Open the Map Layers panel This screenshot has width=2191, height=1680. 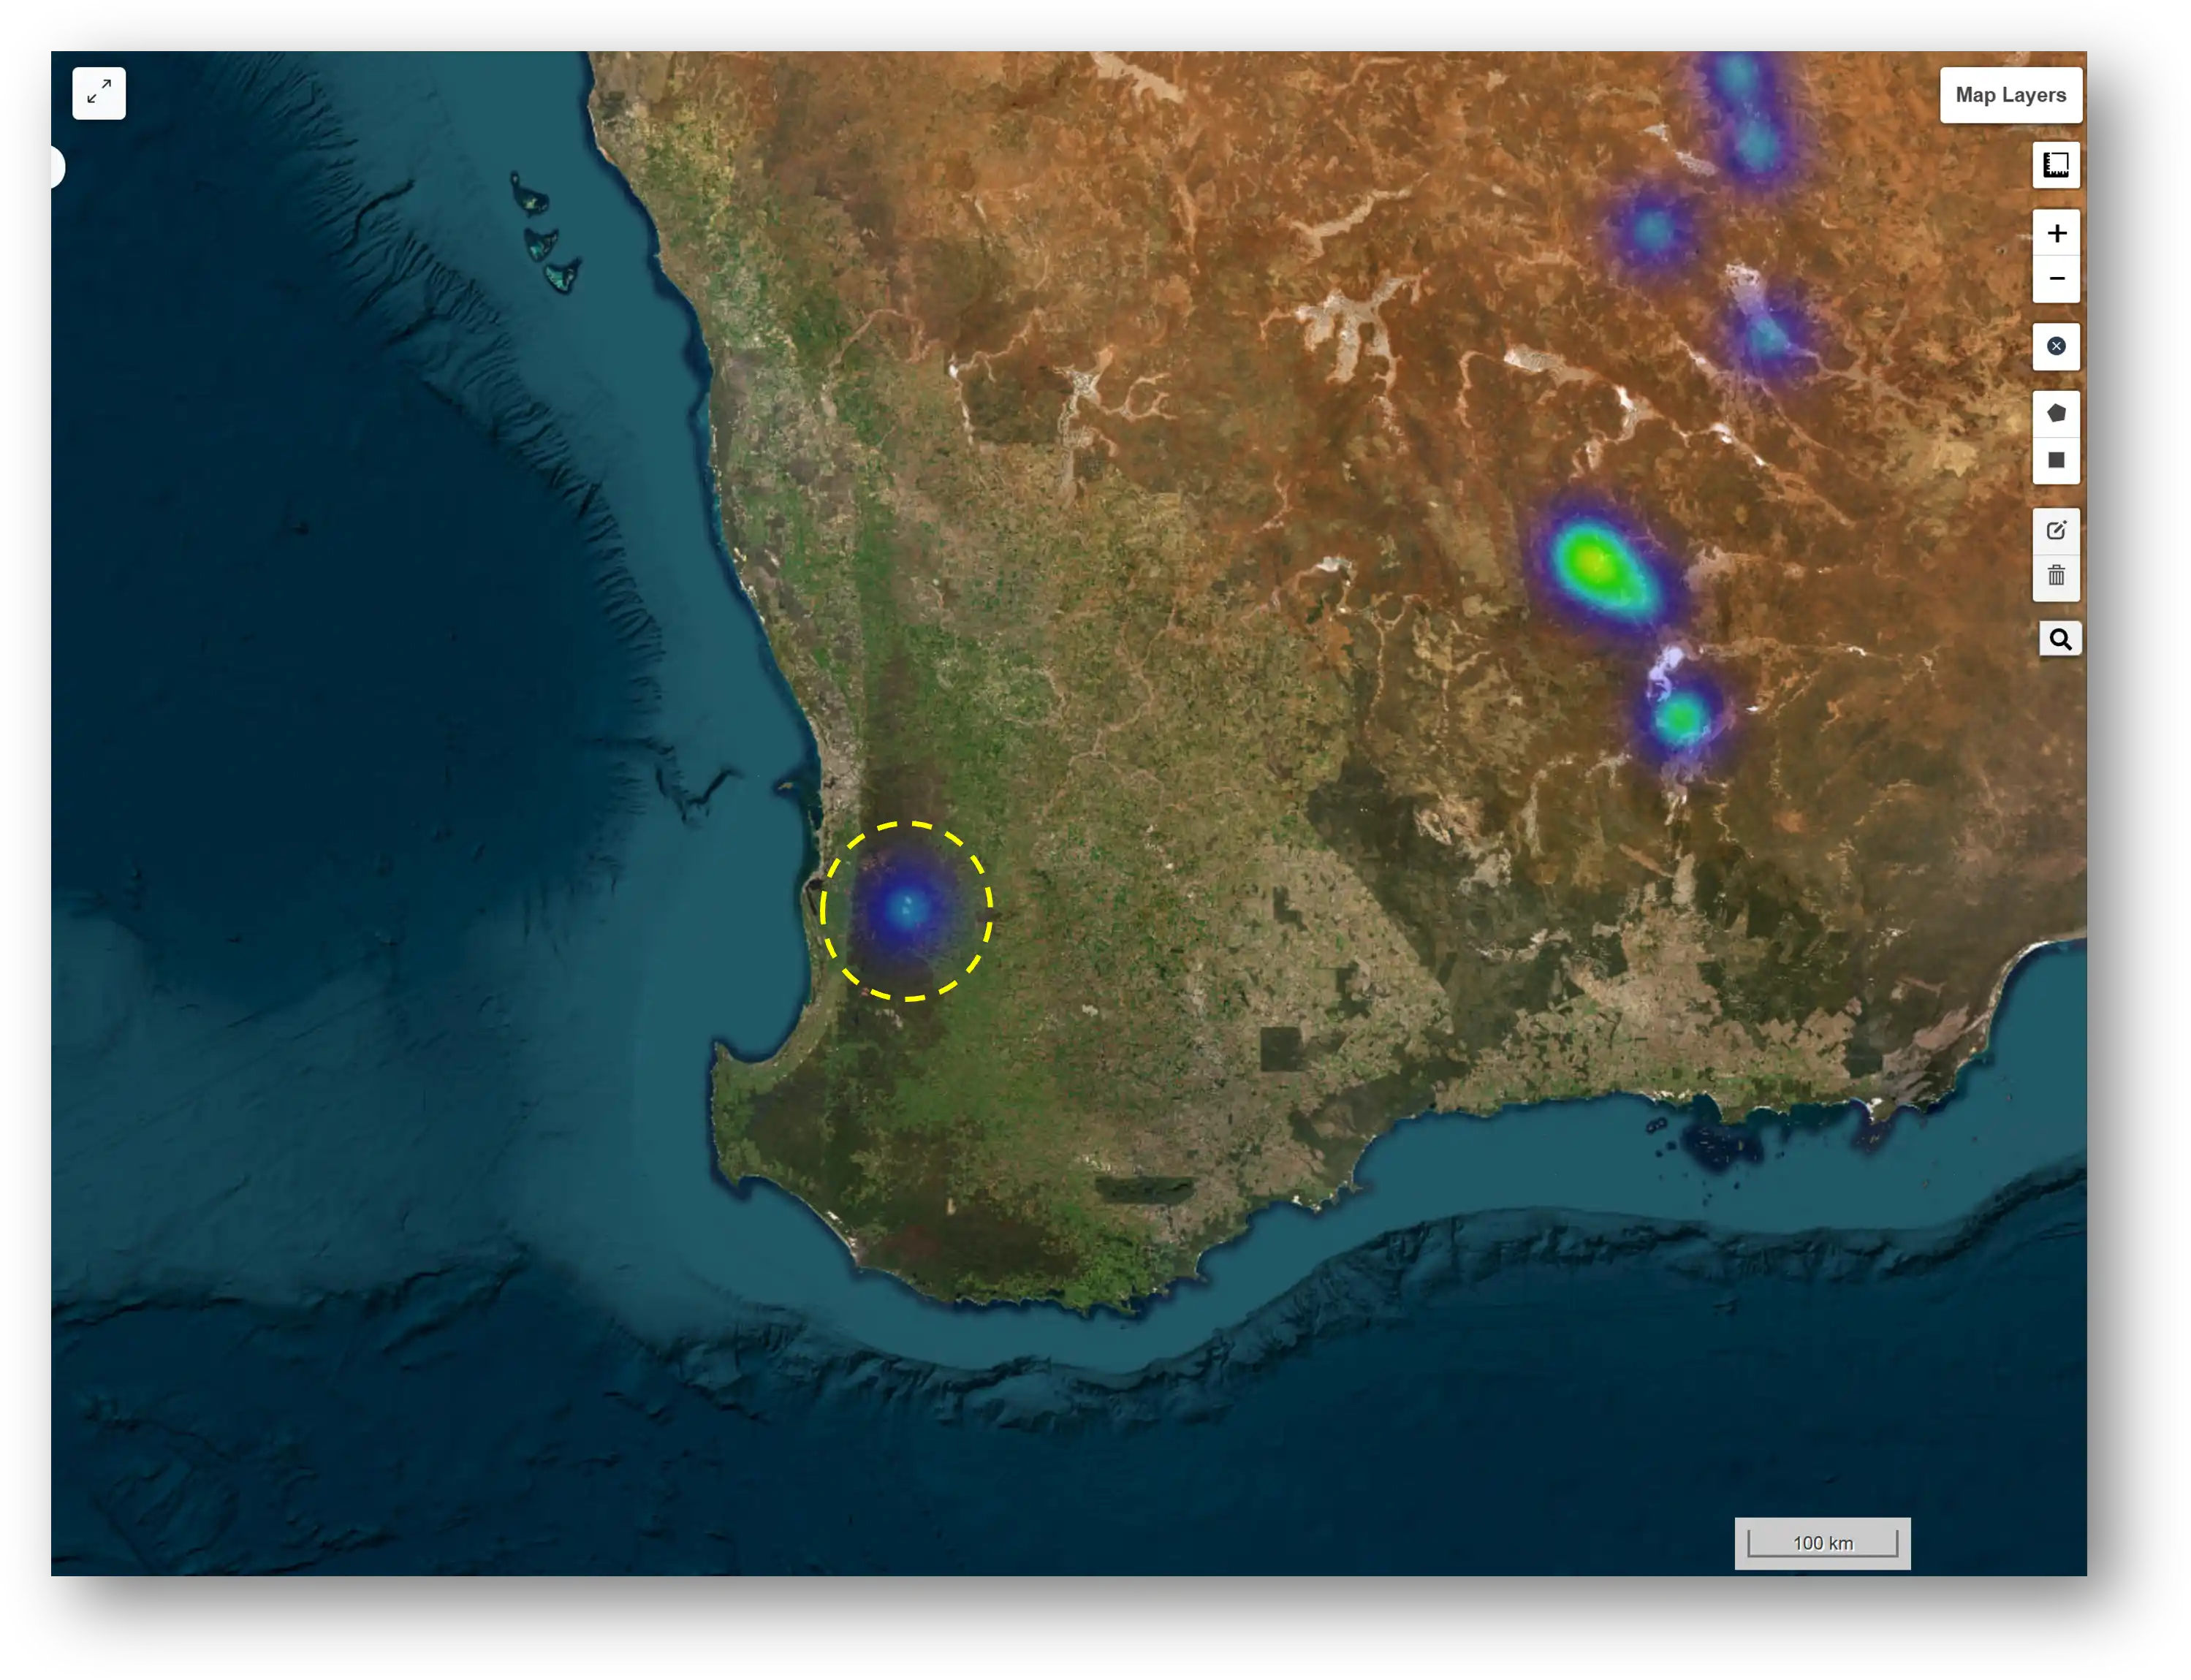coord(2010,95)
